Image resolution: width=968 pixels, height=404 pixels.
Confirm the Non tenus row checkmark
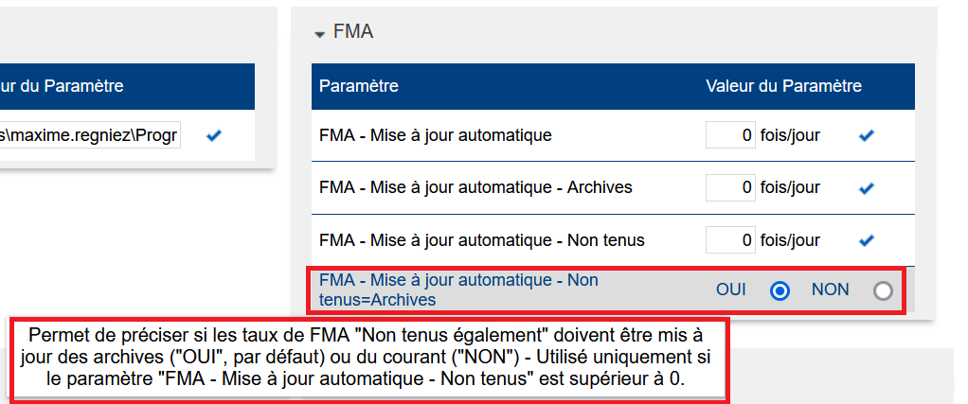tap(865, 241)
